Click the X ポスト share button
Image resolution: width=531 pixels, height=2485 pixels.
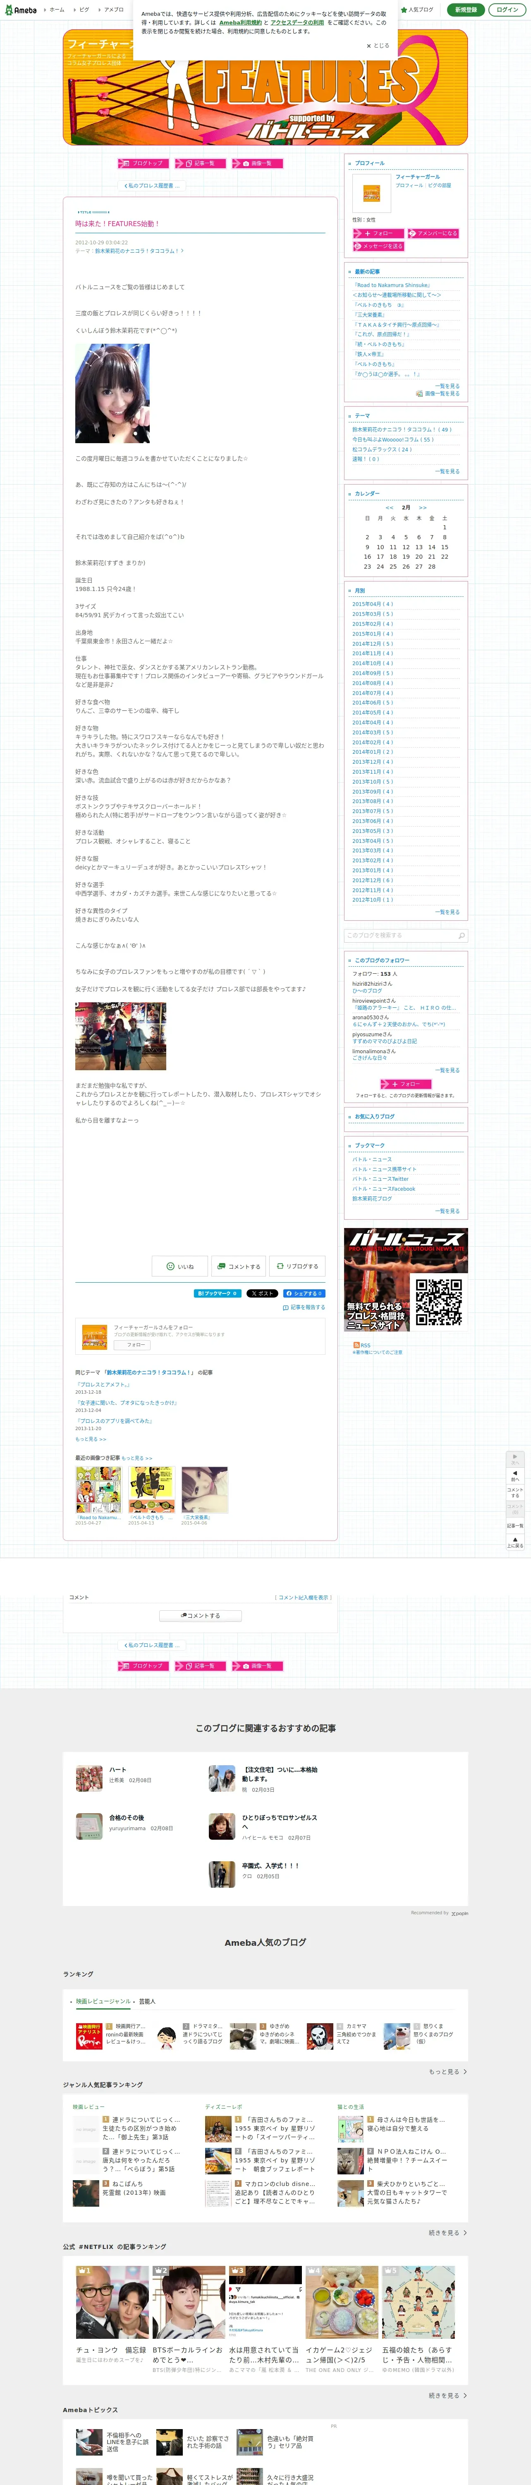[262, 1293]
